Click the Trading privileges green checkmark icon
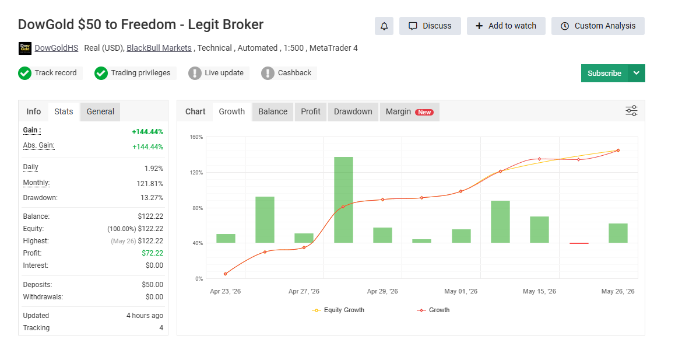Screen dimensions: 682x339 coord(101,73)
